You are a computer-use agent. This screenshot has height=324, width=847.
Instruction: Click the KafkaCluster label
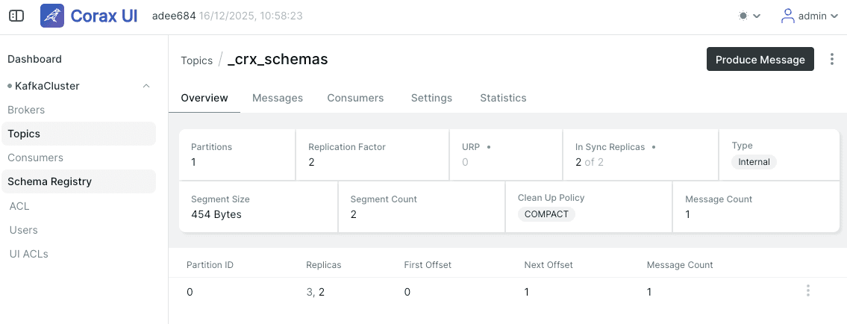(47, 87)
